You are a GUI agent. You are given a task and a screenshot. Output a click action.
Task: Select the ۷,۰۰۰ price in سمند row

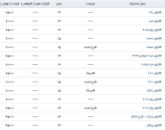pos(10,47)
